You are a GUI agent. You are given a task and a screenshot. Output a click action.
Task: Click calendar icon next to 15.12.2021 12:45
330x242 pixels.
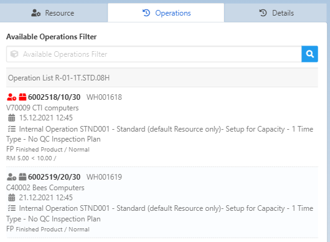click(12, 118)
